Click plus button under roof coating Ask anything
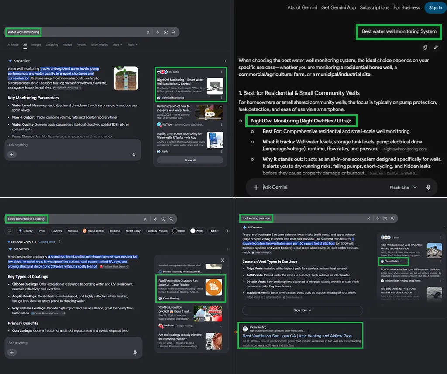447x374 pixels. pyautogui.click(x=12, y=352)
